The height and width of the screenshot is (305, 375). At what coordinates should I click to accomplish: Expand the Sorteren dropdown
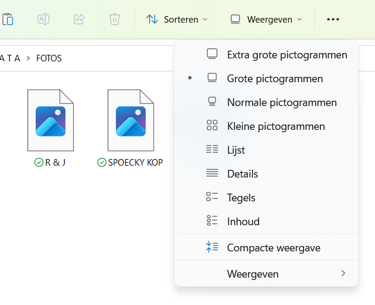tap(177, 19)
